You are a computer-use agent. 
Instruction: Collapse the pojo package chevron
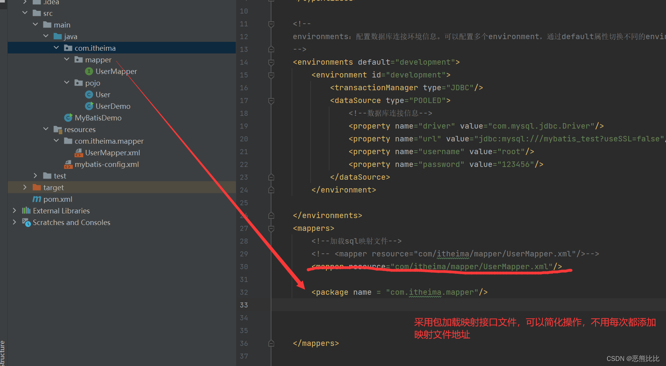67,83
